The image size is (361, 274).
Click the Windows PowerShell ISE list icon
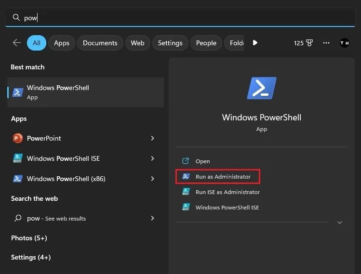18,158
